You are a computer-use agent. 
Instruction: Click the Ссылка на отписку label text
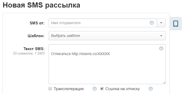(123, 89)
